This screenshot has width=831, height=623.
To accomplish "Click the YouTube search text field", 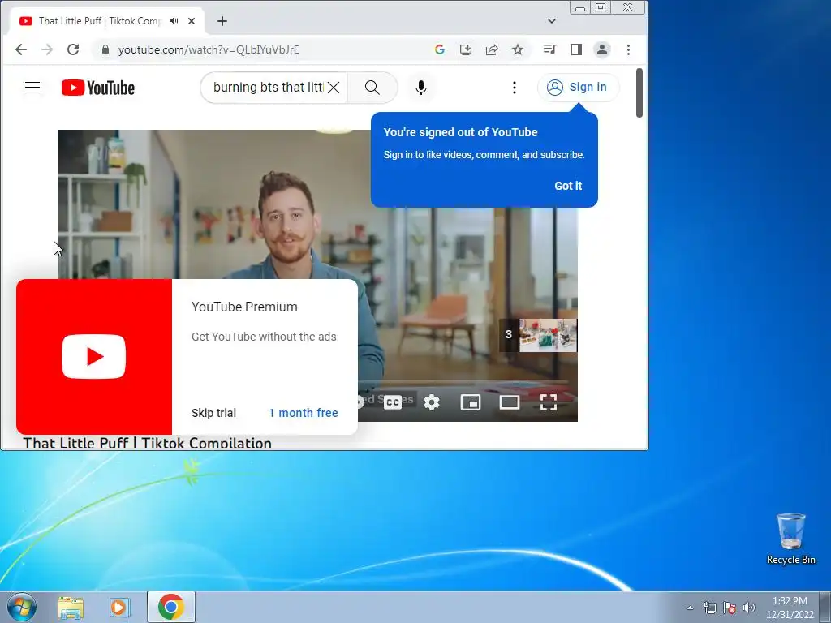I will click(x=268, y=88).
